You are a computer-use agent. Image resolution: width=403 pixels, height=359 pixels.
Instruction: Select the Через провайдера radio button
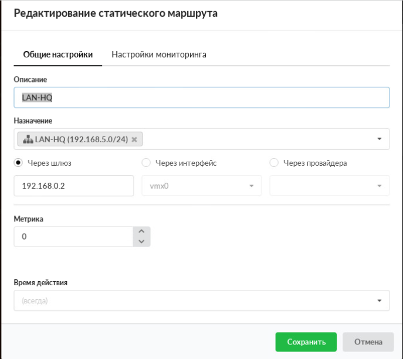click(x=274, y=163)
